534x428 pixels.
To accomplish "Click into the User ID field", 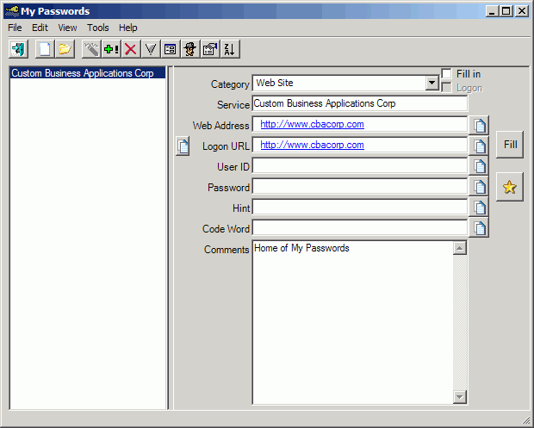I will pos(360,166).
